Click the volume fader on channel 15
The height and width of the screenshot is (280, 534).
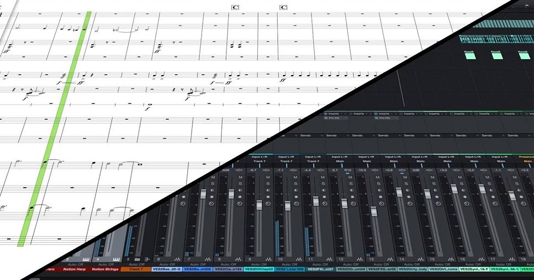427,195
